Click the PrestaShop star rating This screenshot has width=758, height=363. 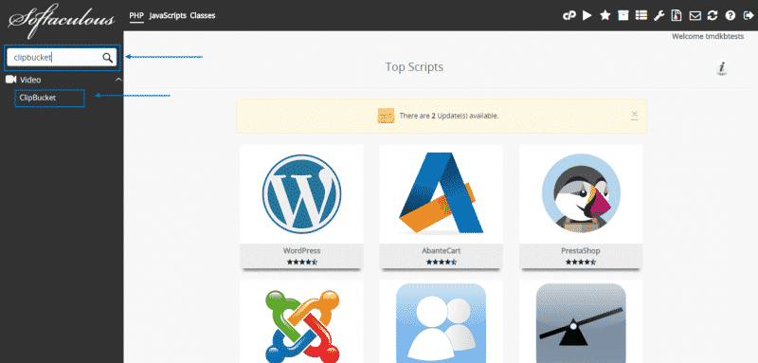[581, 262]
